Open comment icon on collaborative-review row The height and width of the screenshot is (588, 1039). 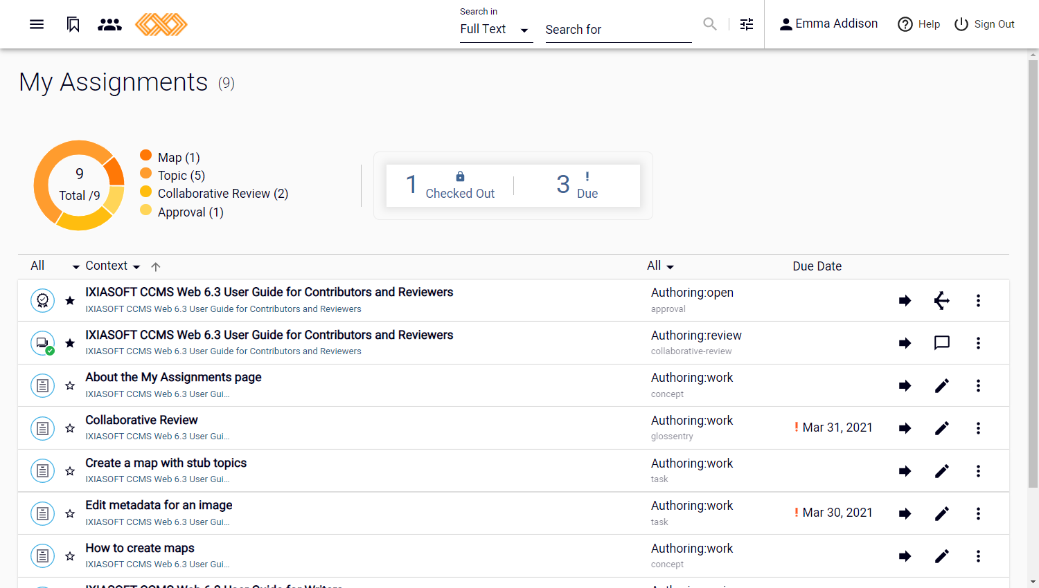pyautogui.click(x=941, y=343)
